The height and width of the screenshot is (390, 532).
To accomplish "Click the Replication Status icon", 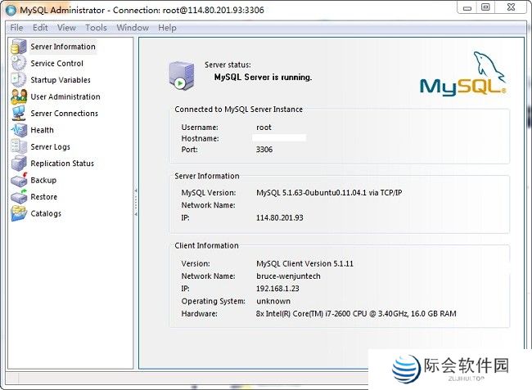I will point(19,163).
